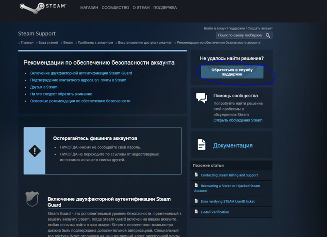This screenshot has width=327, height=237.
Task: Click Не удалось найти решение? text
Action: [x=232, y=58]
